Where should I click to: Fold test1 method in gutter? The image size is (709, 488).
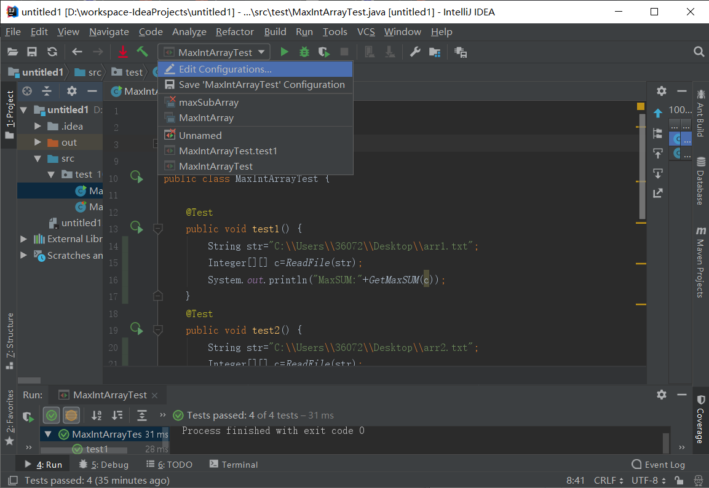point(158,229)
